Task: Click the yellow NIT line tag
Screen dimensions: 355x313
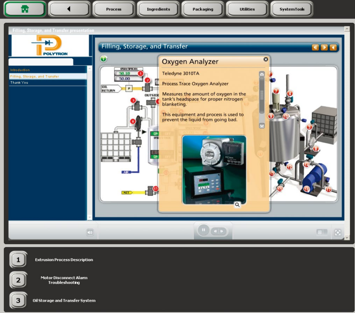Action: 127,193
